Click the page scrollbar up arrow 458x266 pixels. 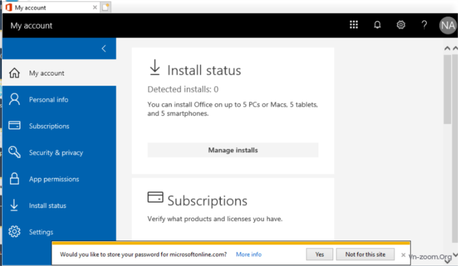(448, 49)
